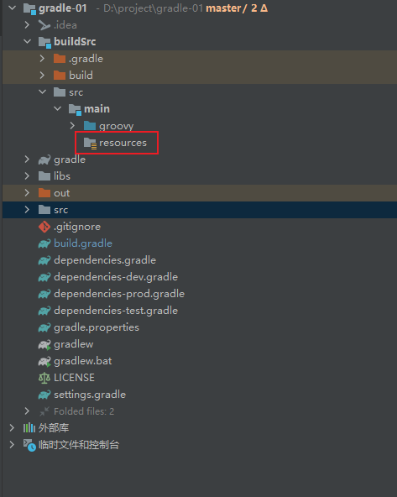This screenshot has width=397, height=497.
Task: Select the 临时文件和控制台 label
Action: pyautogui.click(x=79, y=445)
